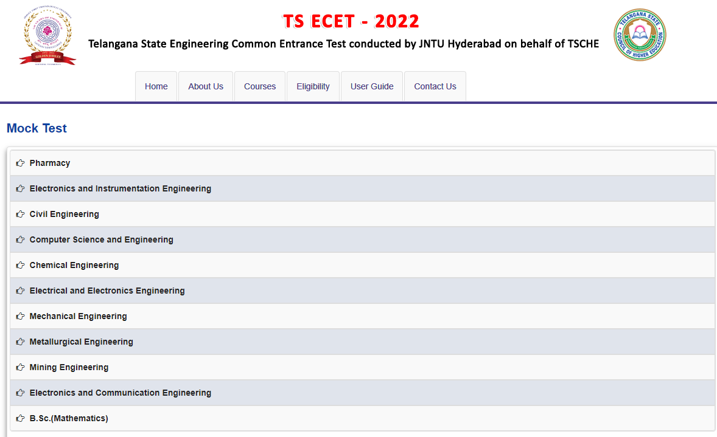Viewport: 717px width, 437px height.
Task: Click the Contact Us link
Action: click(x=435, y=86)
